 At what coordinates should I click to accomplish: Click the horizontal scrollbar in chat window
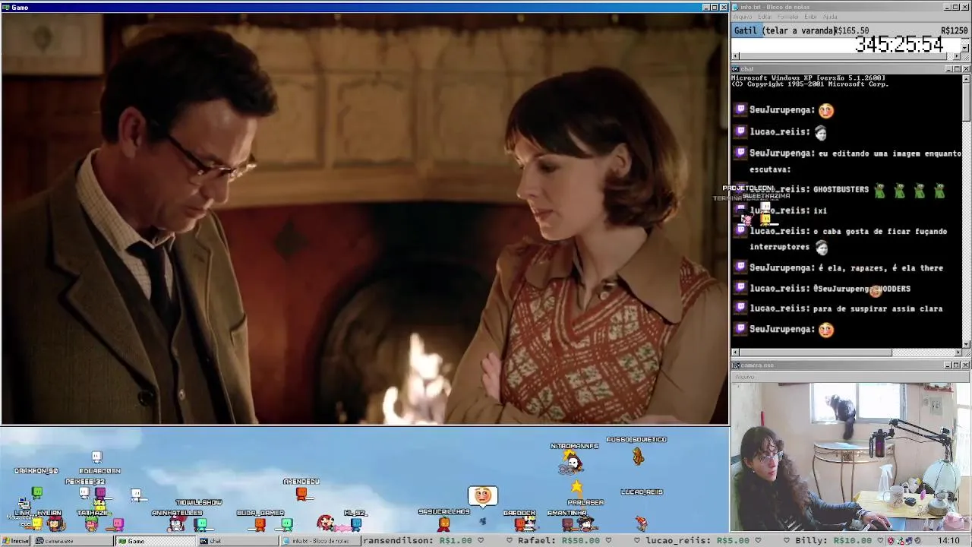point(846,353)
